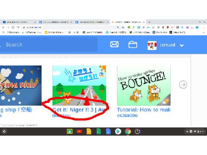Reload the page with the refresh icon
Image resolution: width=207 pixels, height=155 pixels.
13,27
